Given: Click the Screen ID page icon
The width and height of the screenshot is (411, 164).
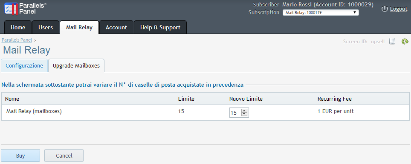Looking at the screenshot, I should (392, 41).
